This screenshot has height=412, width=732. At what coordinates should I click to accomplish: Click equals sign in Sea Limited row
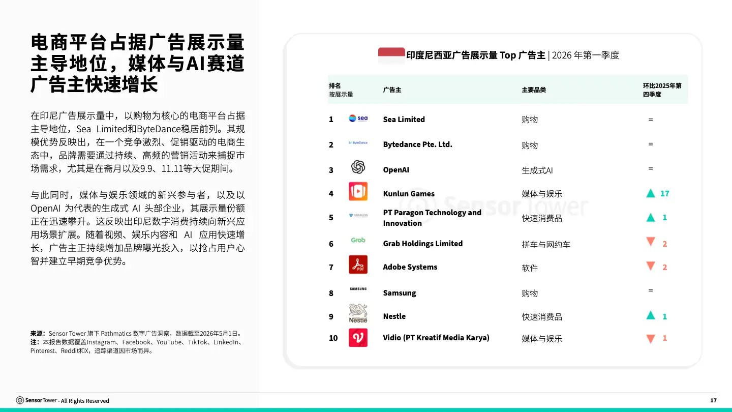click(650, 120)
